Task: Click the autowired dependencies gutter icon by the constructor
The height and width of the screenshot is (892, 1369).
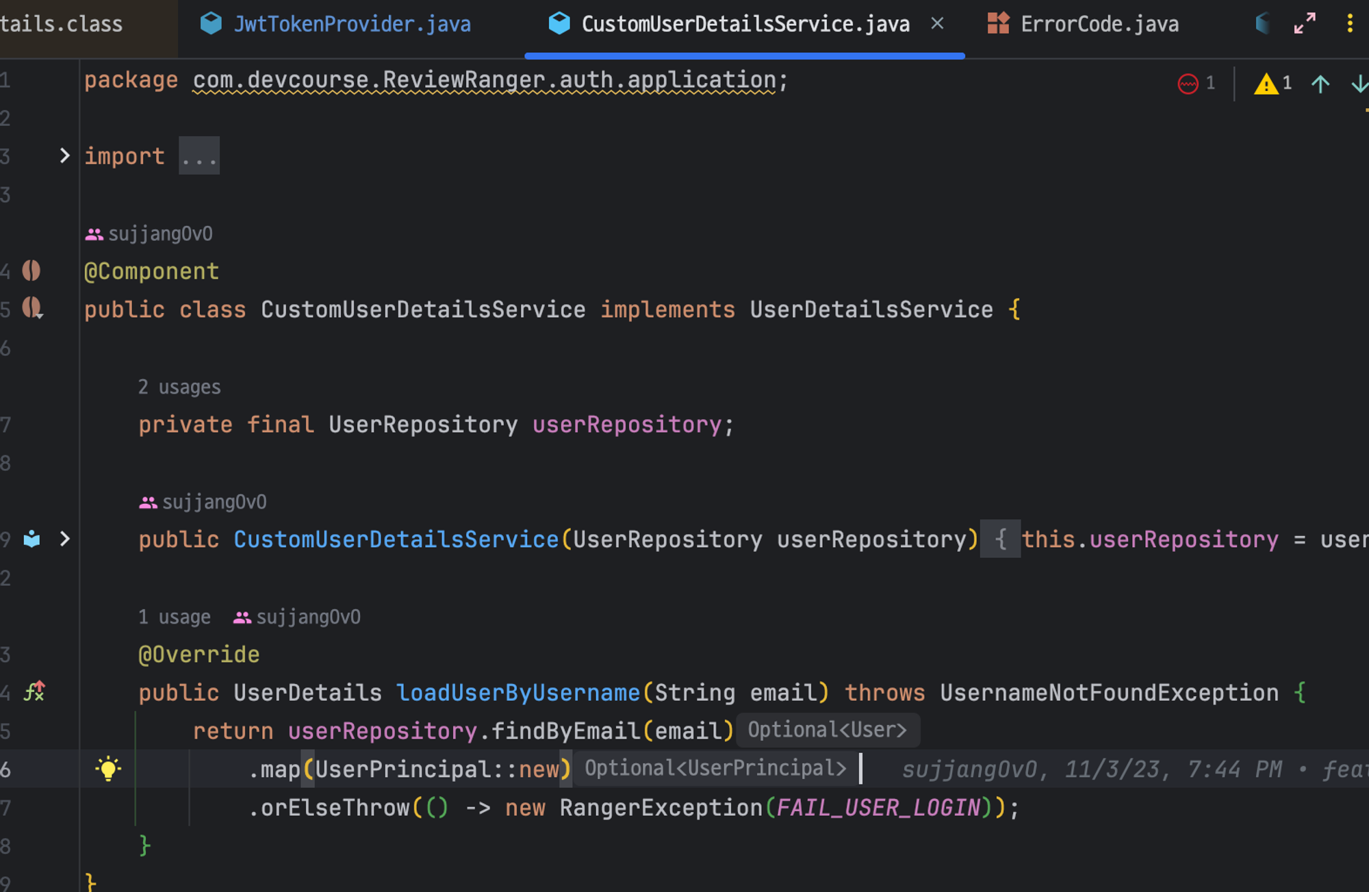Action: pos(31,539)
